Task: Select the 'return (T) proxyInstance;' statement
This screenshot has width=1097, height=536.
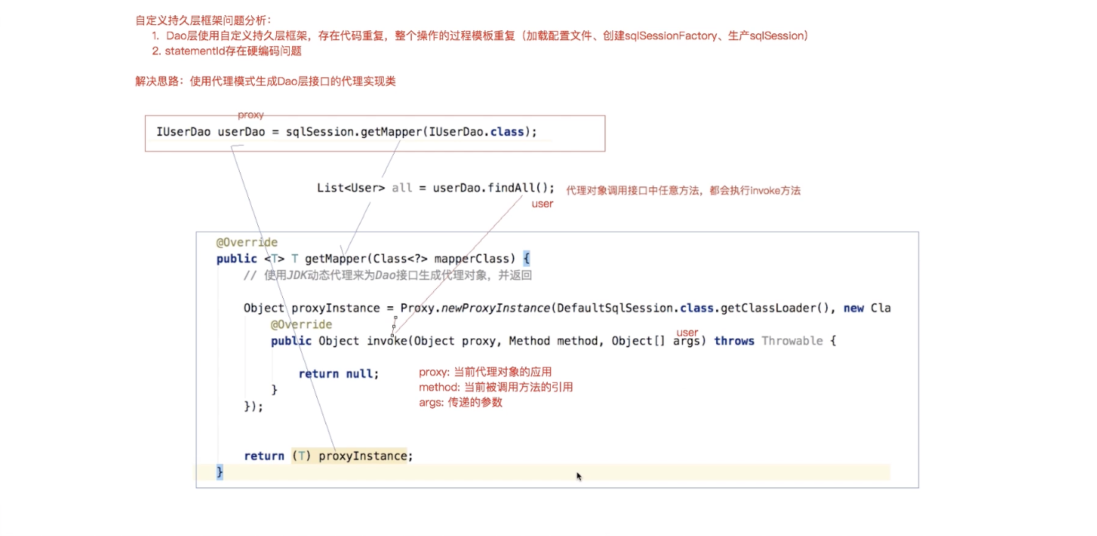Action: tap(328, 456)
